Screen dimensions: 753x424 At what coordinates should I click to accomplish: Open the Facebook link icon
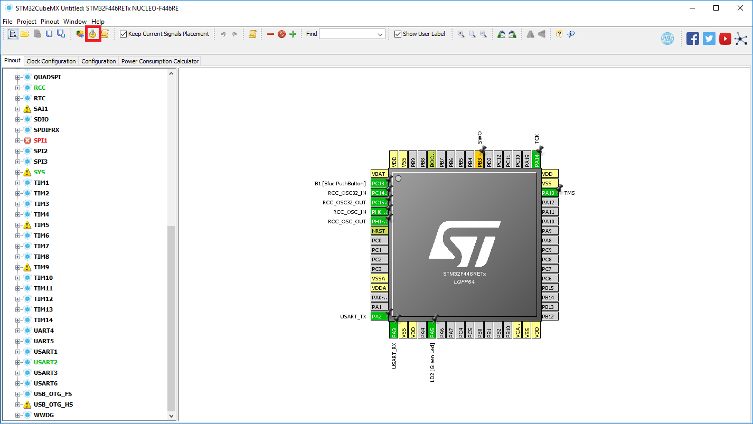[x=693, y=39]
